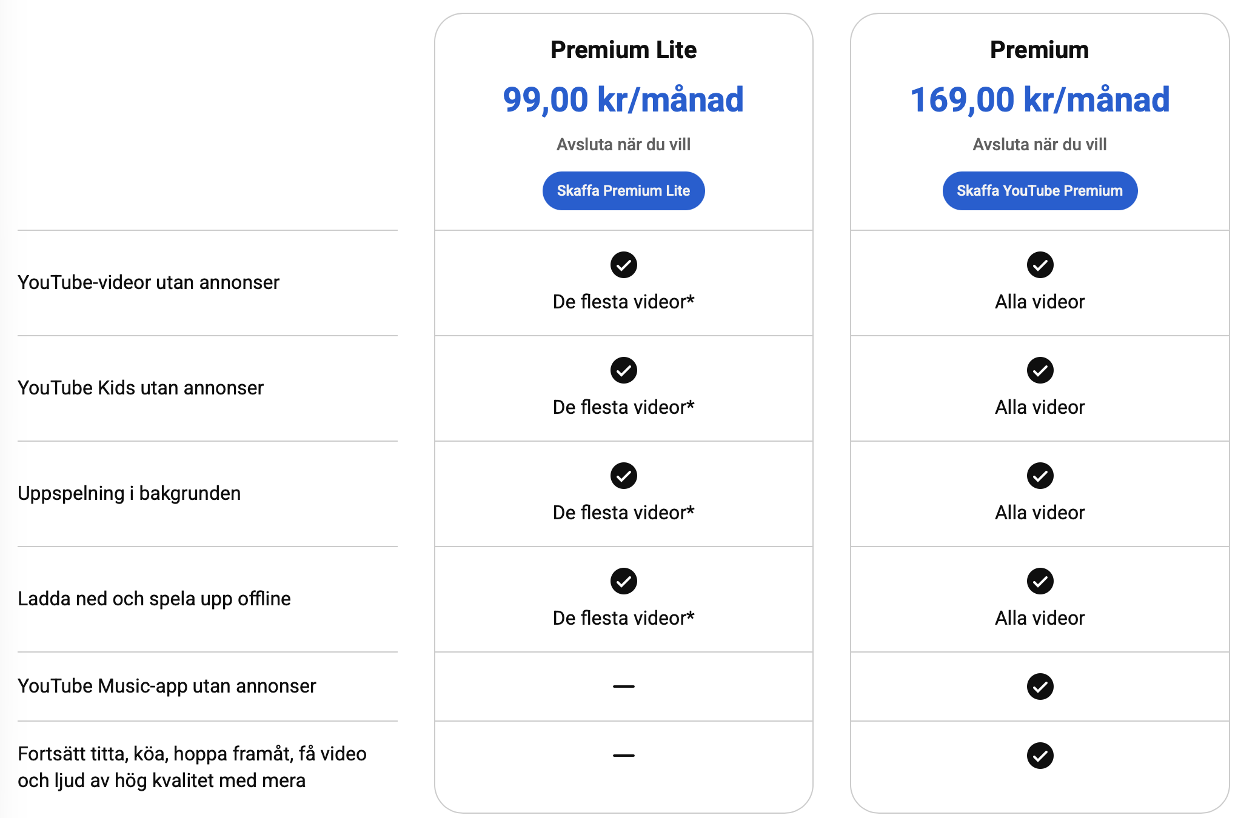Click Premium checkmark for YouTube Kids row
1238x818 pixels.
click(x=1040, y=370)
